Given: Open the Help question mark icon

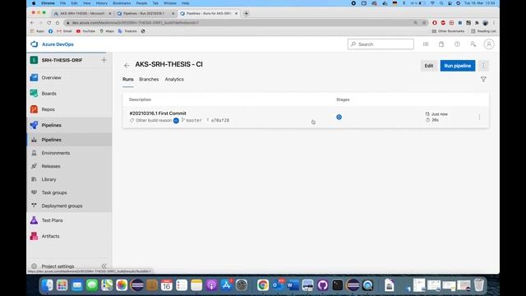Looking at the screenshot, I should point(457,44).
